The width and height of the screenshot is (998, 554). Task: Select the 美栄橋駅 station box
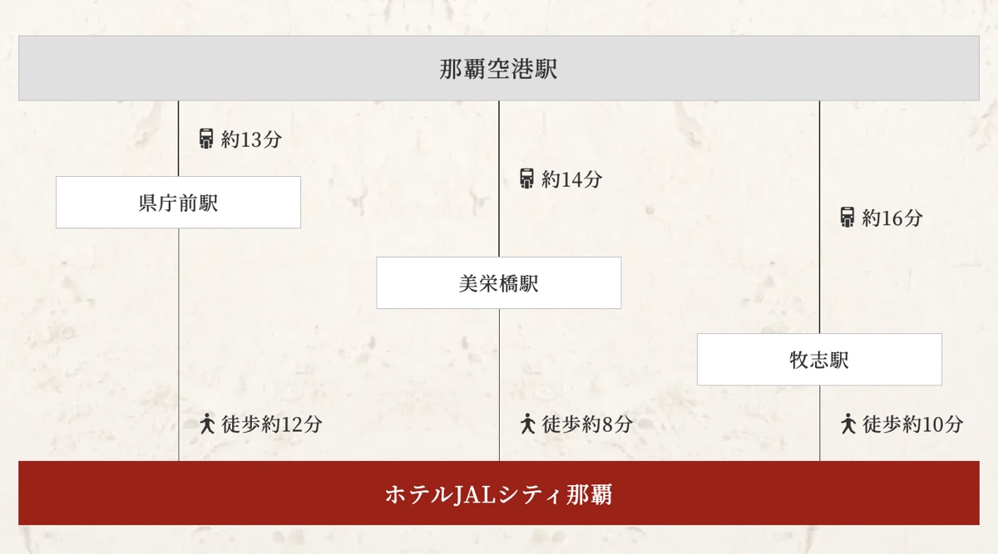pyautogui.click(x=499, y=282)
